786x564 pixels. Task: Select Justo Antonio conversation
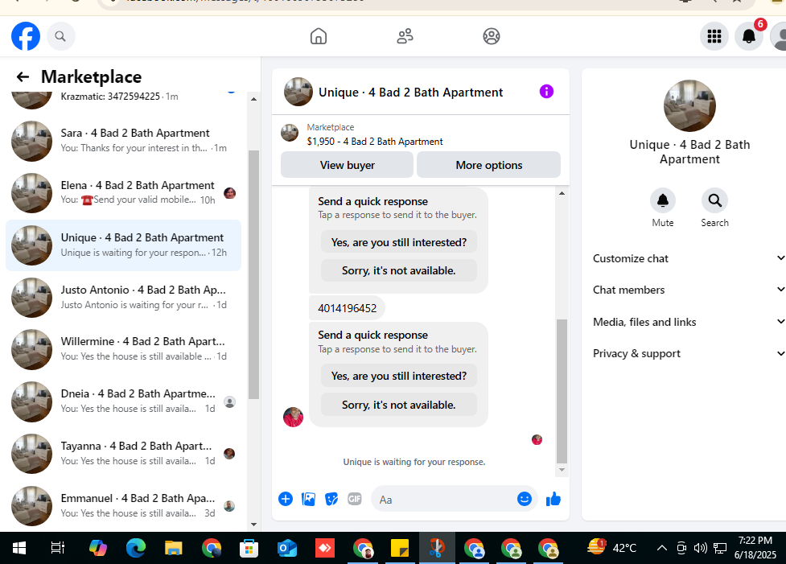123,298
